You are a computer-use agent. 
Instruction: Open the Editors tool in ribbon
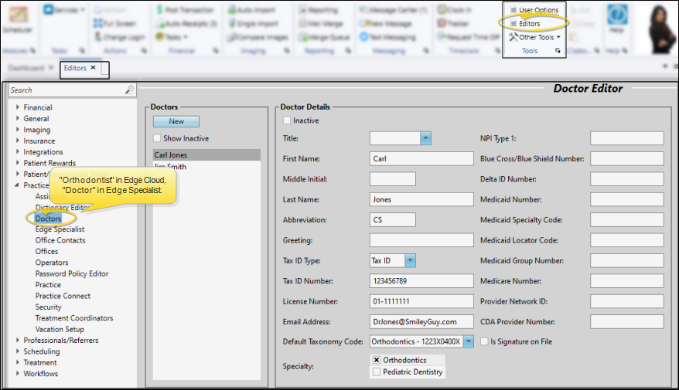(529, 24)
